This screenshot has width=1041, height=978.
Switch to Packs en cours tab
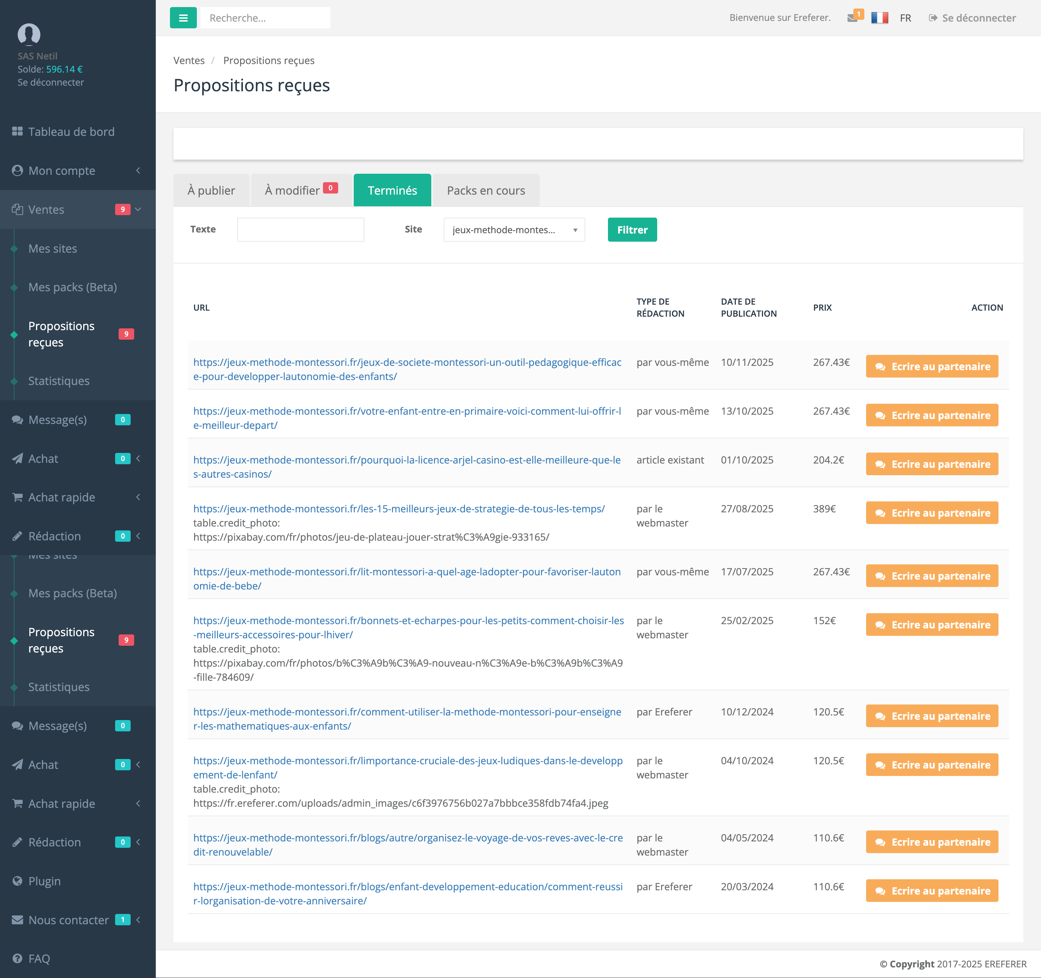click(485, 190)
